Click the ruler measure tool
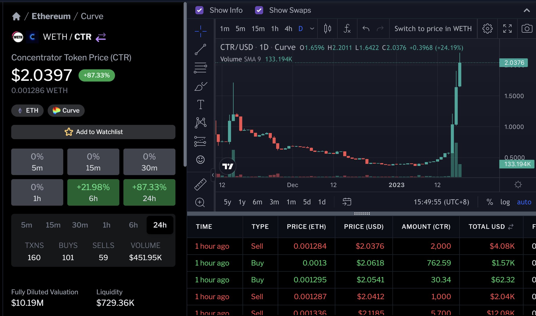 pos(200,184)
